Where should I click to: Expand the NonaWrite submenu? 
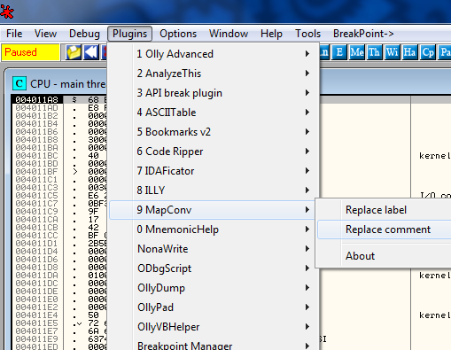pos(212,249)
